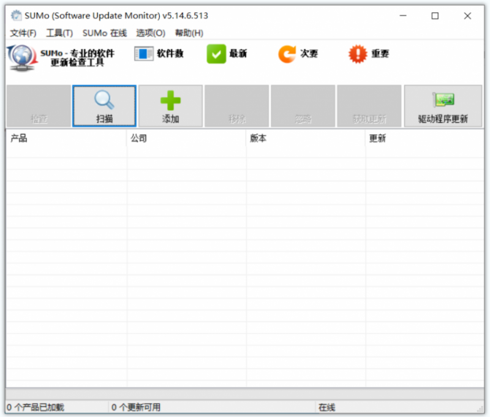Viewport: 490px width, 417px height.
Task: Click the disabled 检查 check button
Action: [39, 106]
